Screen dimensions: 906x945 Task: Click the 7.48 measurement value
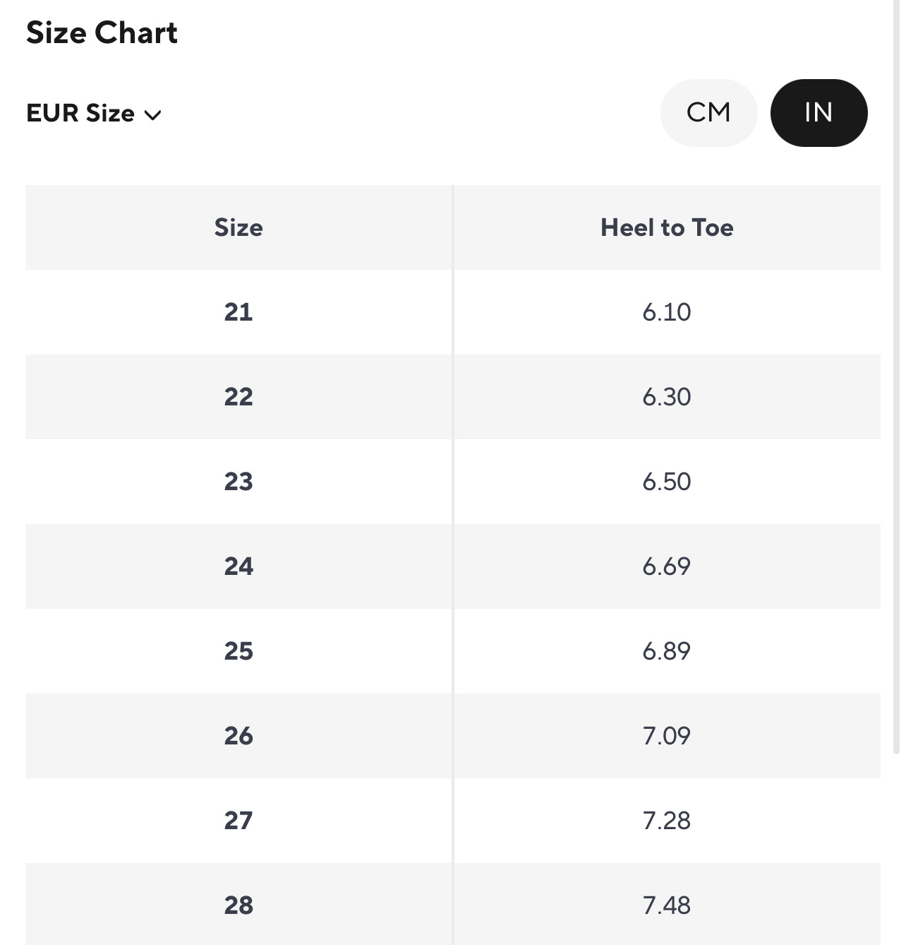tap(667, 905)
